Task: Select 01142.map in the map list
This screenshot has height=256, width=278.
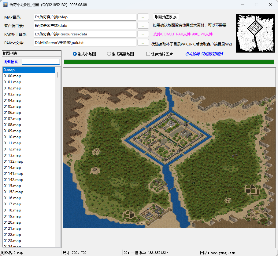Action: coord(29,180)
